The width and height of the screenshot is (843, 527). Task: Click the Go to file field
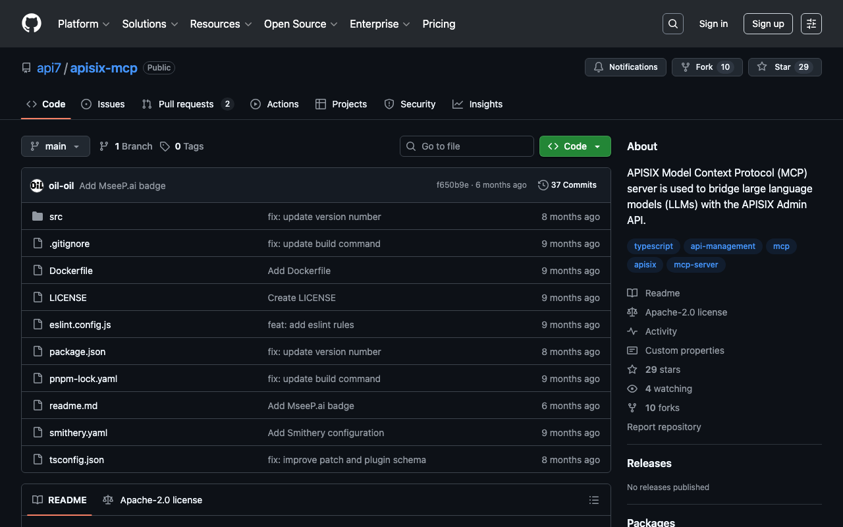point(466,146)
